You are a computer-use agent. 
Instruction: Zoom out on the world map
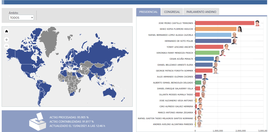click(x=7, y=46)
